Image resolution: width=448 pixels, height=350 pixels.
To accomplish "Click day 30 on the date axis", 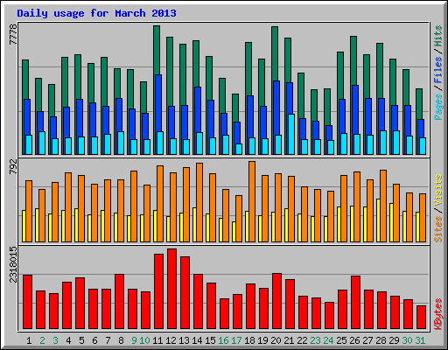I will [x=407, y=340].
